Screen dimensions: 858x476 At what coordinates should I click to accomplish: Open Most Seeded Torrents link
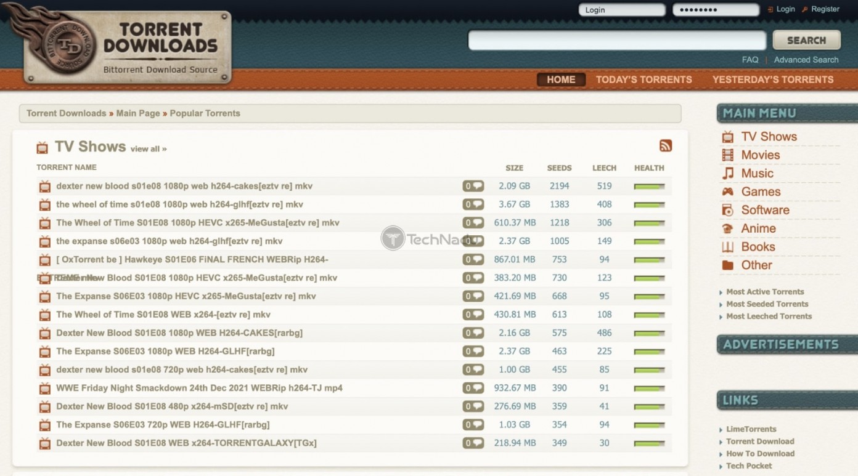click(x=767, y=304)
